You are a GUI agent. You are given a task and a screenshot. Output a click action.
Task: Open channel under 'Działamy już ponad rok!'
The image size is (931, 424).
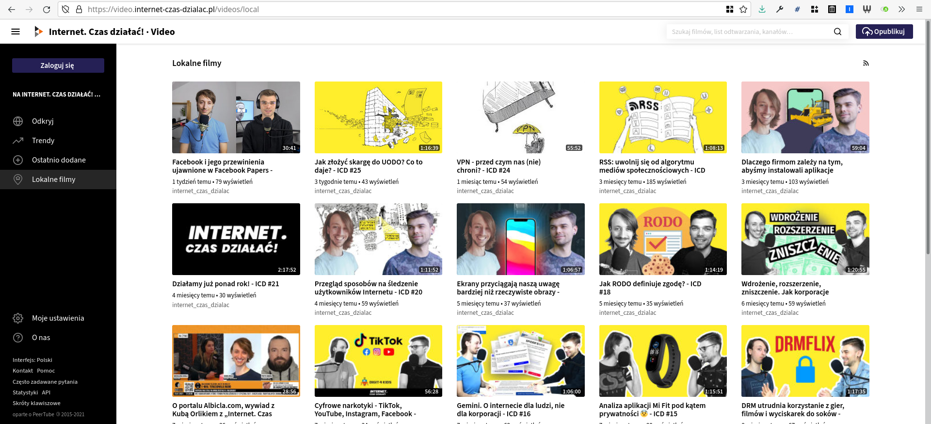point(201,305)
